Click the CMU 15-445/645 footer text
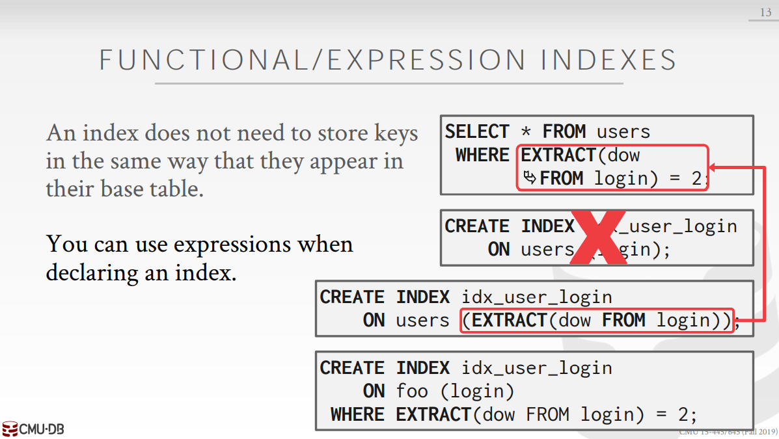 [x=728, y=432]
